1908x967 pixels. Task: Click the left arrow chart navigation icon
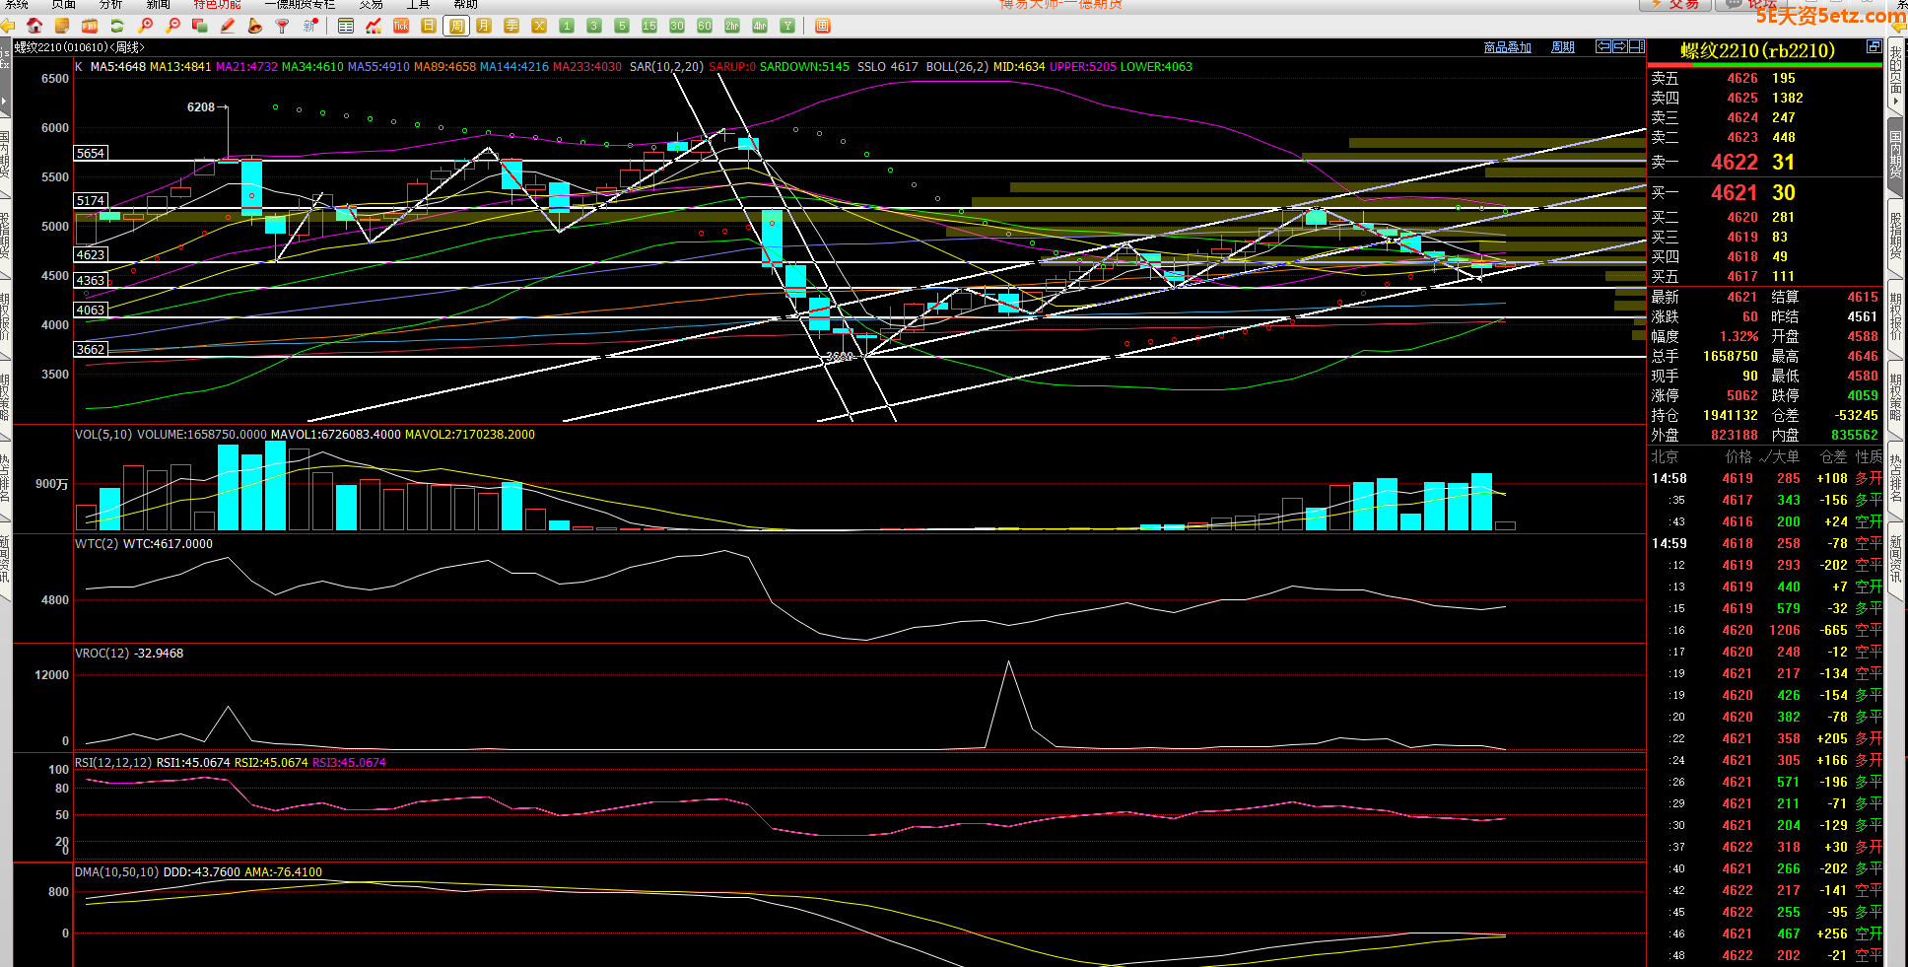pyautogui.click(x=1603, y=46)
